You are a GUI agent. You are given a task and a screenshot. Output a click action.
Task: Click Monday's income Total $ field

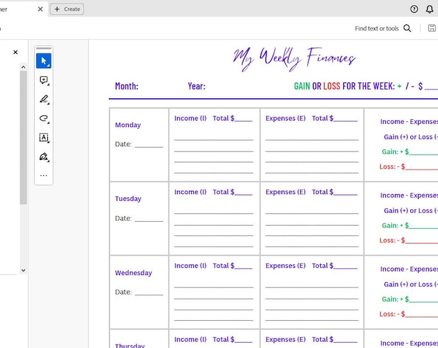tap(233, 118)
